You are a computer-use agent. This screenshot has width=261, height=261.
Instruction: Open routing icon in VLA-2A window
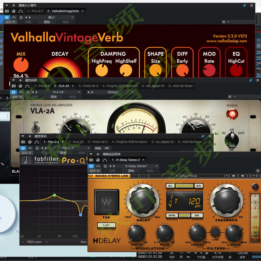pos(27,86)
